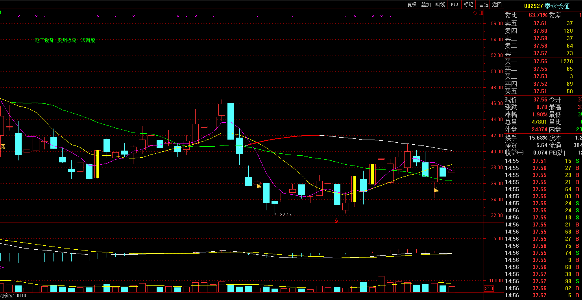Click the 买一 volume 1278

pyautogui.click(x=567, y=62)
